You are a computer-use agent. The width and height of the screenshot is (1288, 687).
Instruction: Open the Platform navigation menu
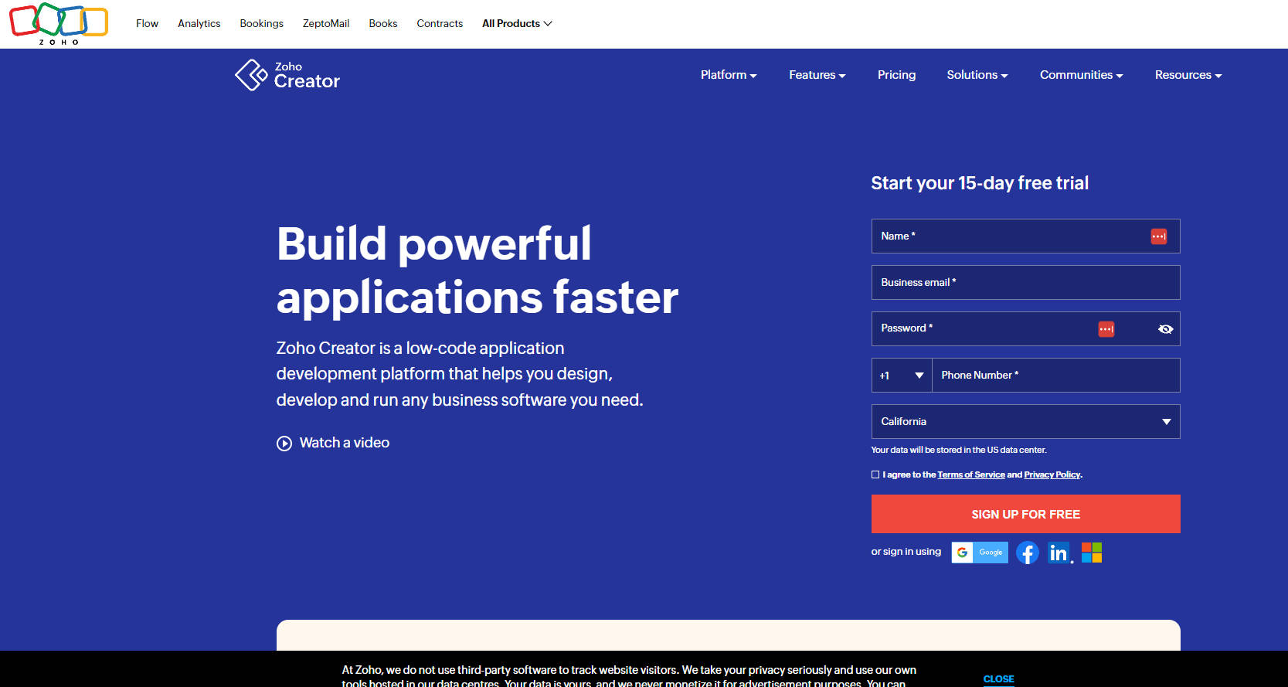coord(728,75)
